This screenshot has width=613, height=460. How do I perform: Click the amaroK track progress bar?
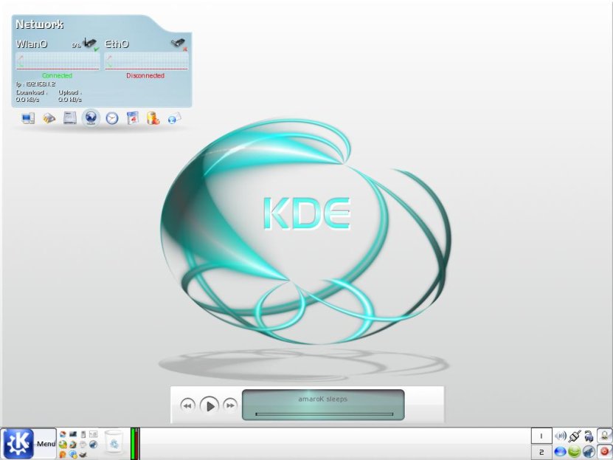324,413
